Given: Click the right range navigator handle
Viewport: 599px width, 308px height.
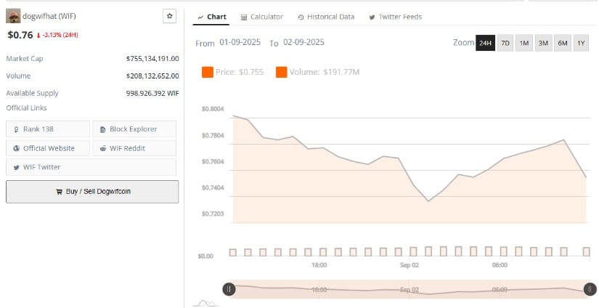Looking at the screenshot, I should coord(590,289).
